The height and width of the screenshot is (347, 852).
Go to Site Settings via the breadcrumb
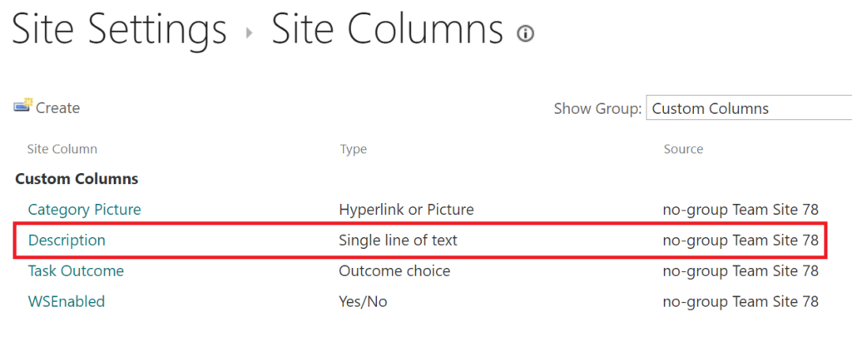[x=119, y=29]
